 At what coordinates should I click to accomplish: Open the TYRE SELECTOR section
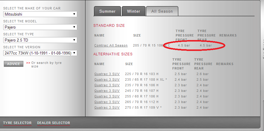17,123
